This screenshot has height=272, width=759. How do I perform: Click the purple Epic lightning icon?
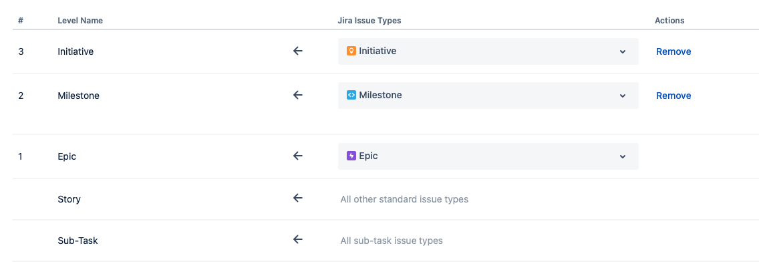pyautogui.click(x=351, y=156)
